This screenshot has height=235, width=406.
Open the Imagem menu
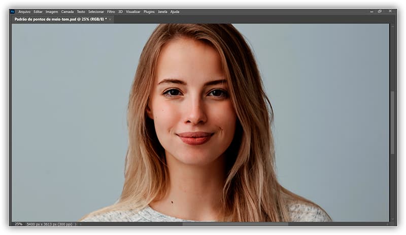pyautogui.click(x=52, y=12)
